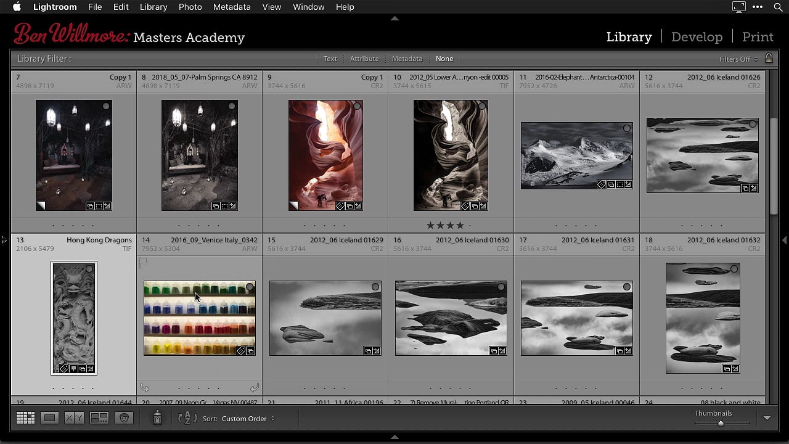Viewport: 789px width, 444px height.
Task: Click the filter lock icon
Action: (x=769, y=58)
